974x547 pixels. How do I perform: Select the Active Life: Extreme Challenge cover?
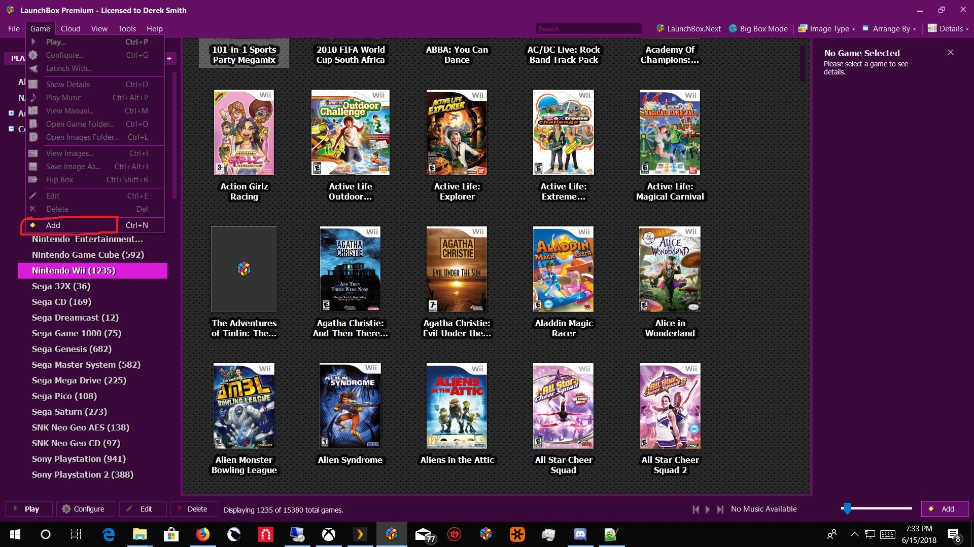(x=564, y=133)
